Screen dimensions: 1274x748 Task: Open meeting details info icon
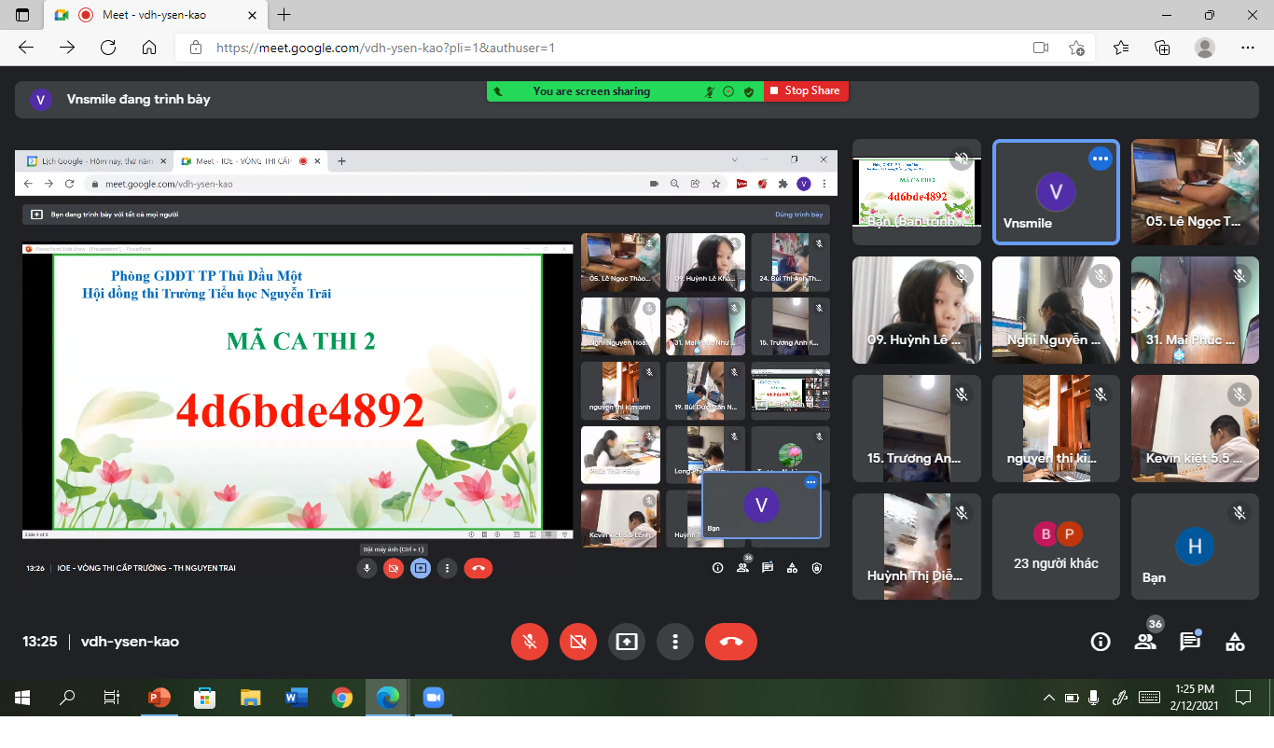[x=1101, y=642]
